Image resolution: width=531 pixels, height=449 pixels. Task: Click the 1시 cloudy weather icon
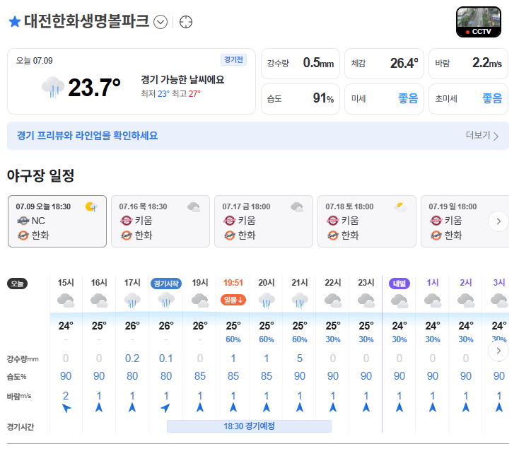[433, 301]
